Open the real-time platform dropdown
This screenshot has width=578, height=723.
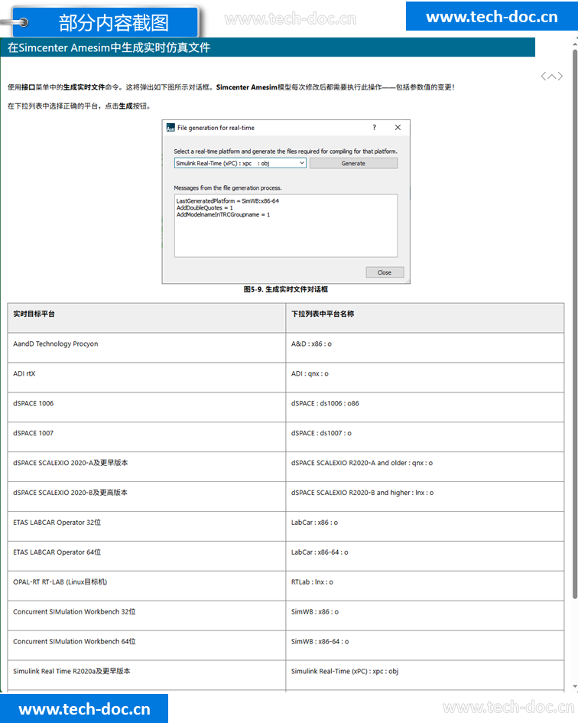[x=240, y=163]
